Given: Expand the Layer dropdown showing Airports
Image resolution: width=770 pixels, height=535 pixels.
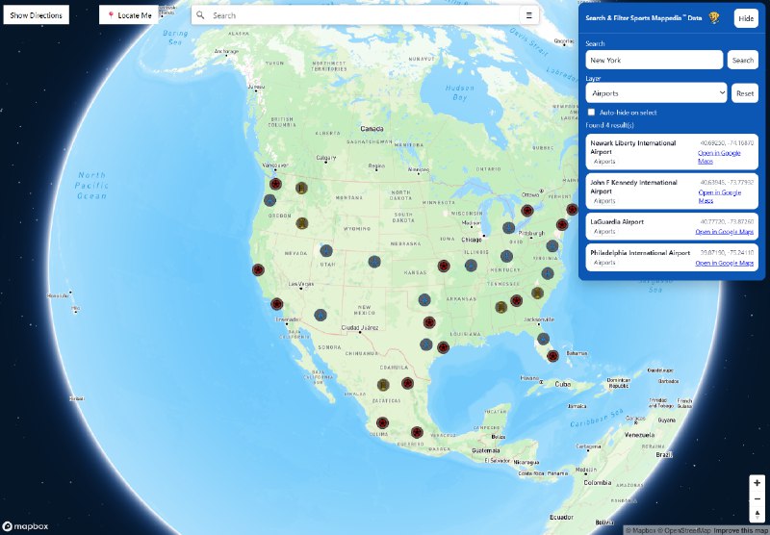Looking at the screenshot, I should pos(655,92).
